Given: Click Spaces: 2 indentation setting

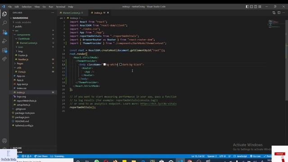Looking at the screenshot, I should pyautogui.click(x=212, y=156).
